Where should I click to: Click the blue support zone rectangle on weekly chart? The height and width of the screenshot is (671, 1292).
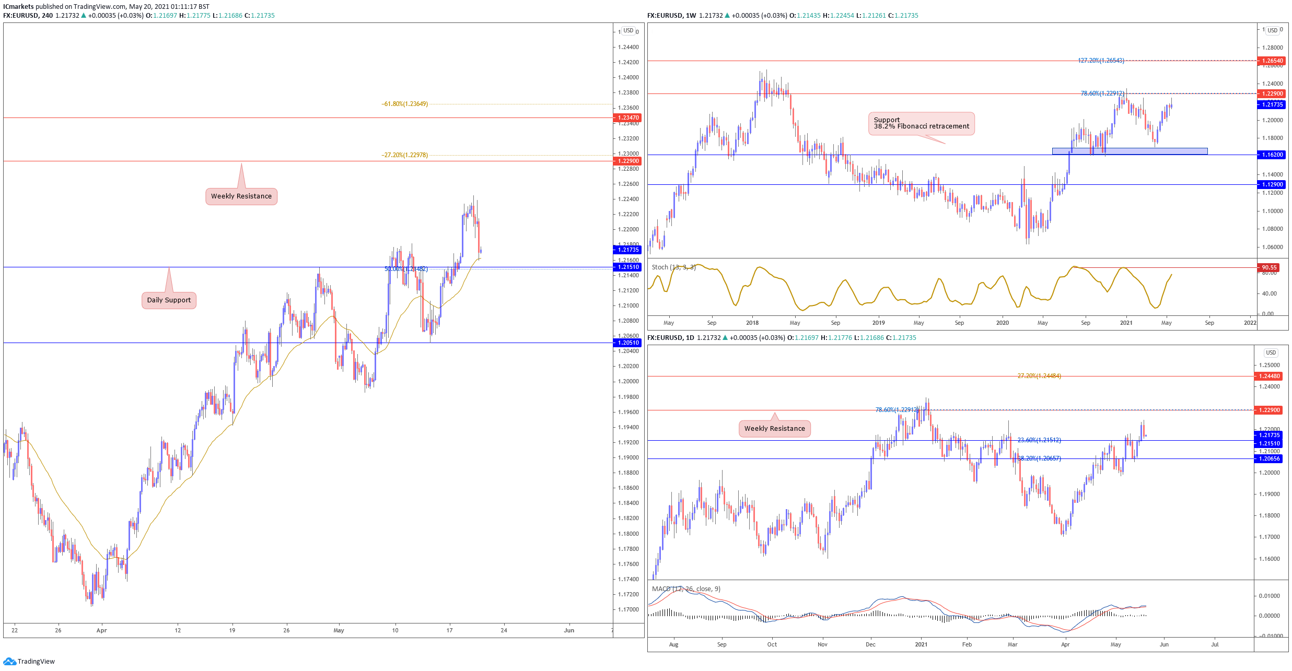tap(1130, 151)
